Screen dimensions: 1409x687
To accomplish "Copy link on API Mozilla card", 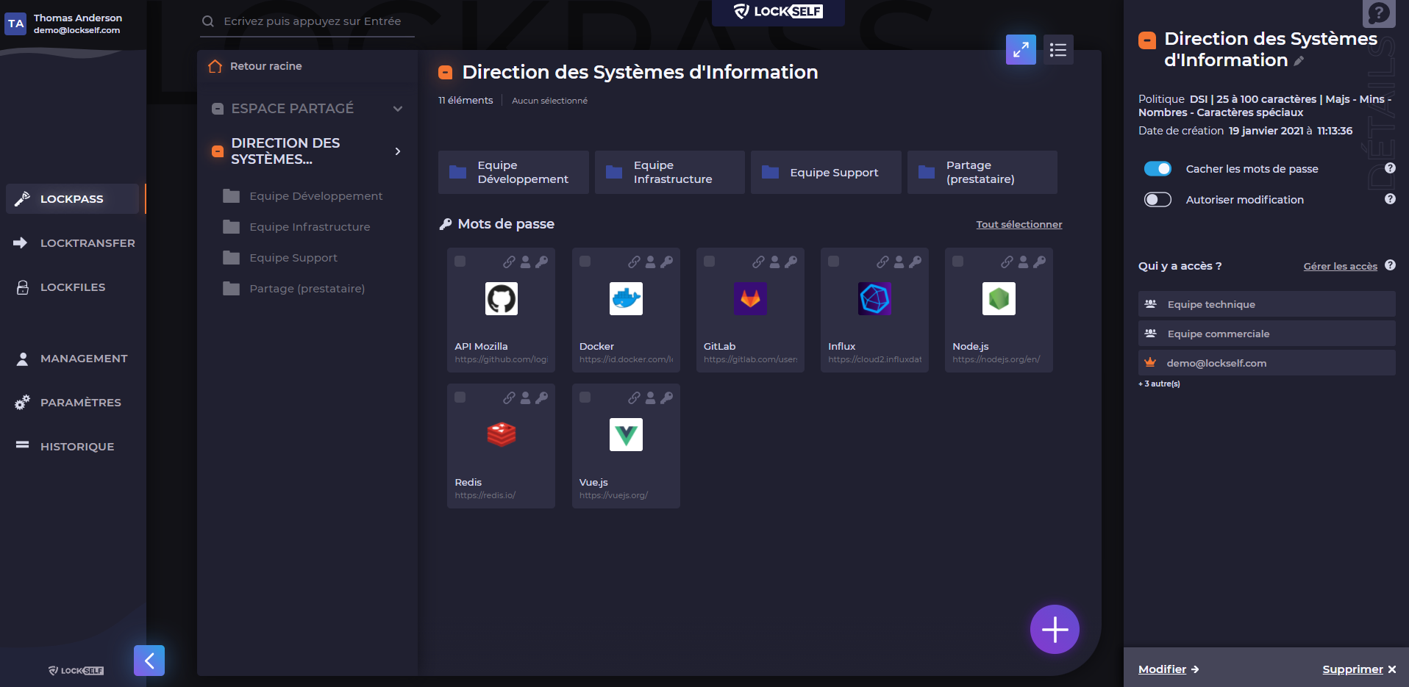I will (509, 262).
